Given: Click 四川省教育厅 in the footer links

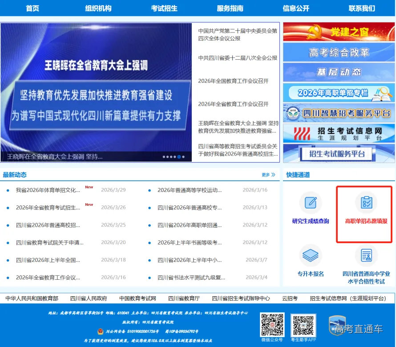Looking at the screenshot, I should click(183, 298).
